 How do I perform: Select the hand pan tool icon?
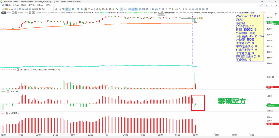pos(207,9)
